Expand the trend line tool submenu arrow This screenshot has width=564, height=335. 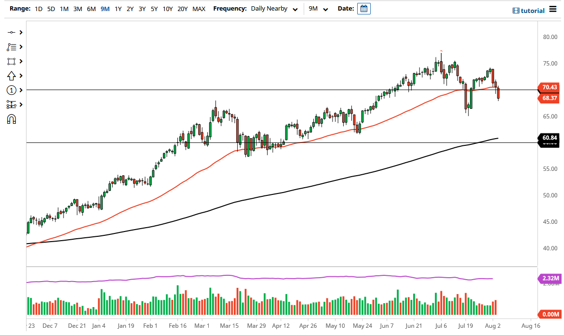[x=20, y=32]
